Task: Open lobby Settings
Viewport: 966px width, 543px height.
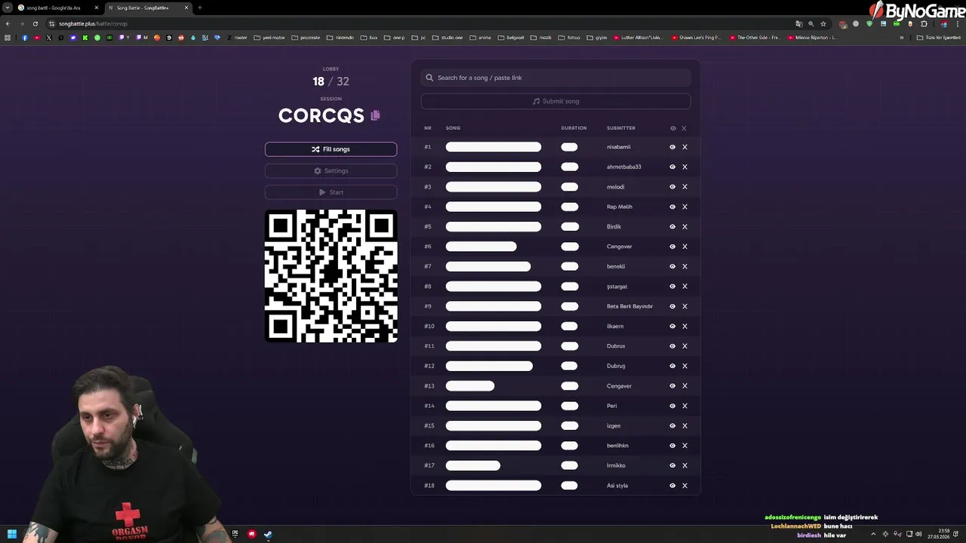Action: [x=331, y=170]
